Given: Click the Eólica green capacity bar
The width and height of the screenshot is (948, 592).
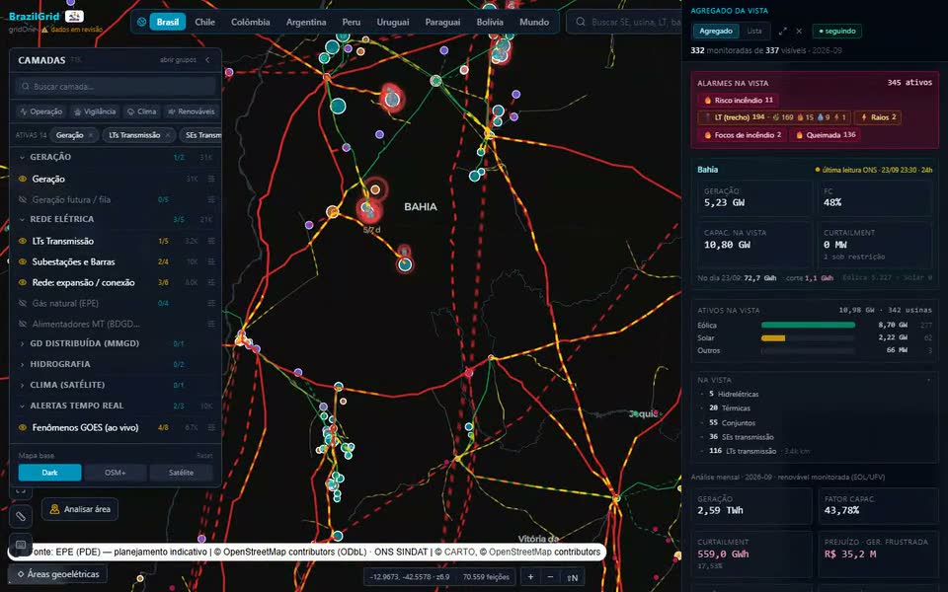Looking at the screenshot, I should pos(808,325).
